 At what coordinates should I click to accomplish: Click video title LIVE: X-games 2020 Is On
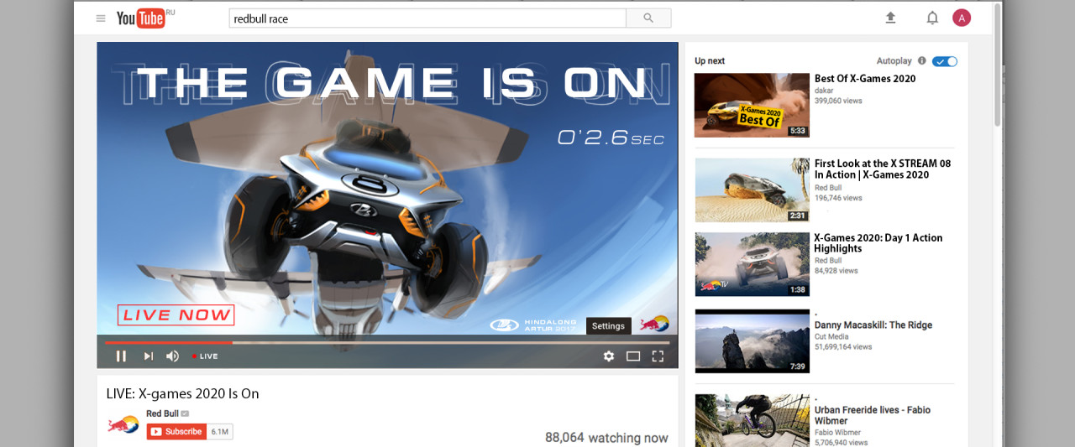182,393
